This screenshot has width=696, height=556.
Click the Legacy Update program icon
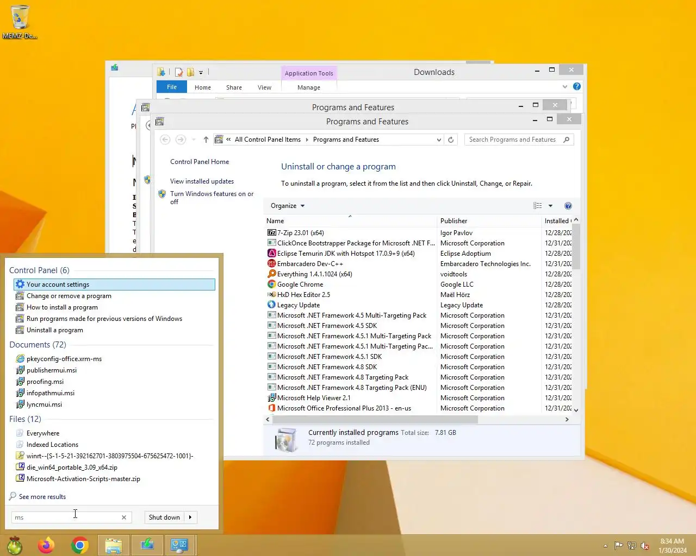(272, 305)
